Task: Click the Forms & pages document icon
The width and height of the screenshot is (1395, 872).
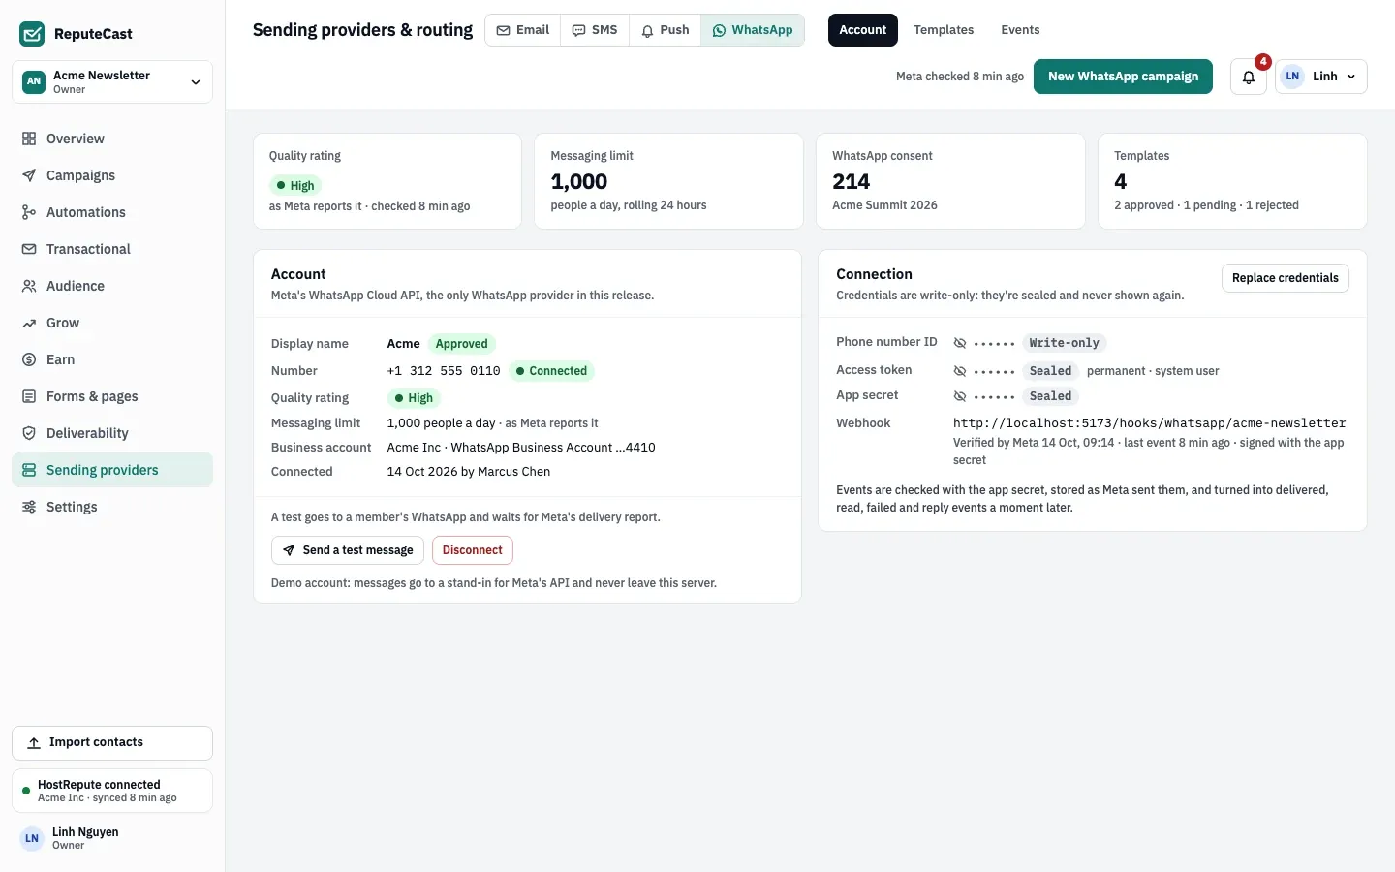Action: click(x=29, y=396)
